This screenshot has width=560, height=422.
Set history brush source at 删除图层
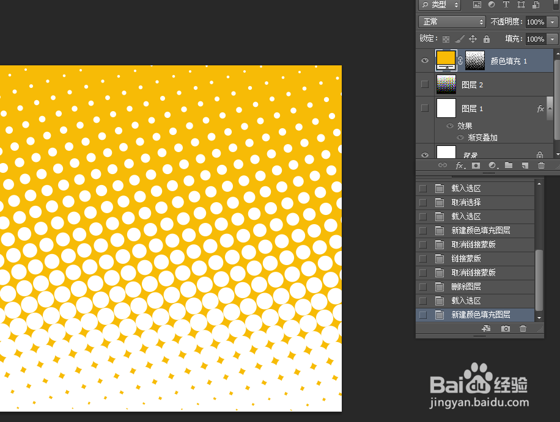(423, 287)
